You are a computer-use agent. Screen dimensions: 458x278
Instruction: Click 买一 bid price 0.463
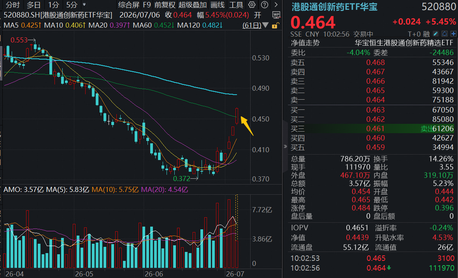point(376,110)
